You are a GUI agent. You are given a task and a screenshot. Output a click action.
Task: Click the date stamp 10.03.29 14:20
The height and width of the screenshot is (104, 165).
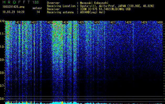pyautogui.click(x=13, y=12)
